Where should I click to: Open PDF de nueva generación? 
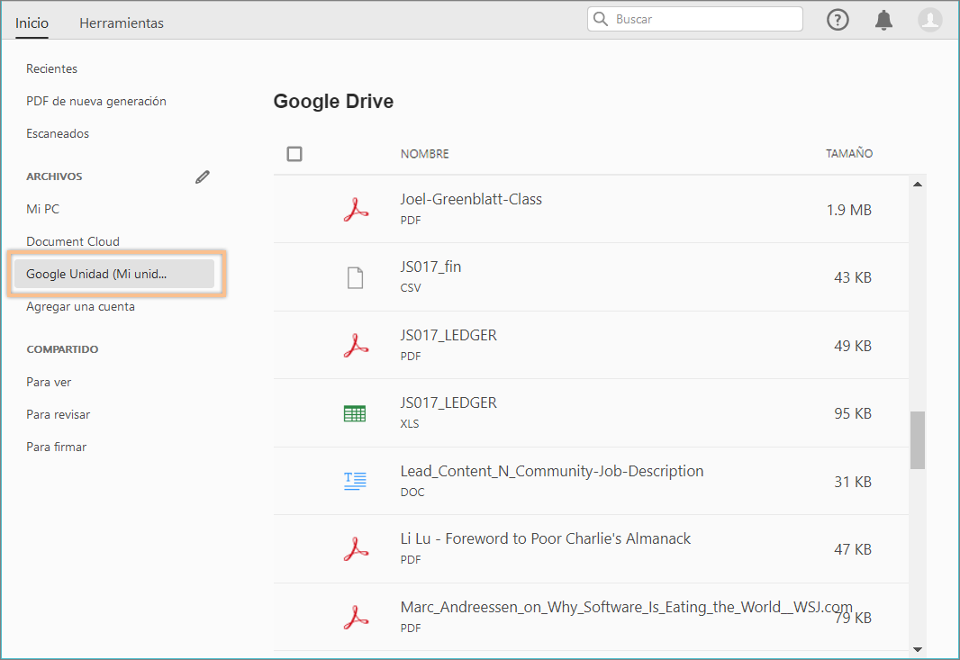click(x=96, y=101)
